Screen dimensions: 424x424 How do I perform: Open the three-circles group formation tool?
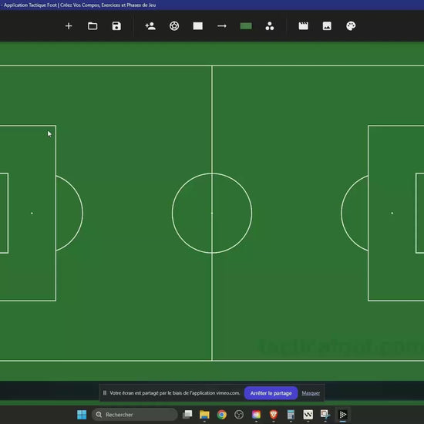point(270,26)
